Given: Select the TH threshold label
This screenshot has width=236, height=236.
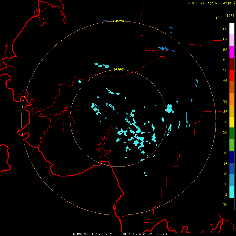Looking at the screenshot, I should coord(225,205).
